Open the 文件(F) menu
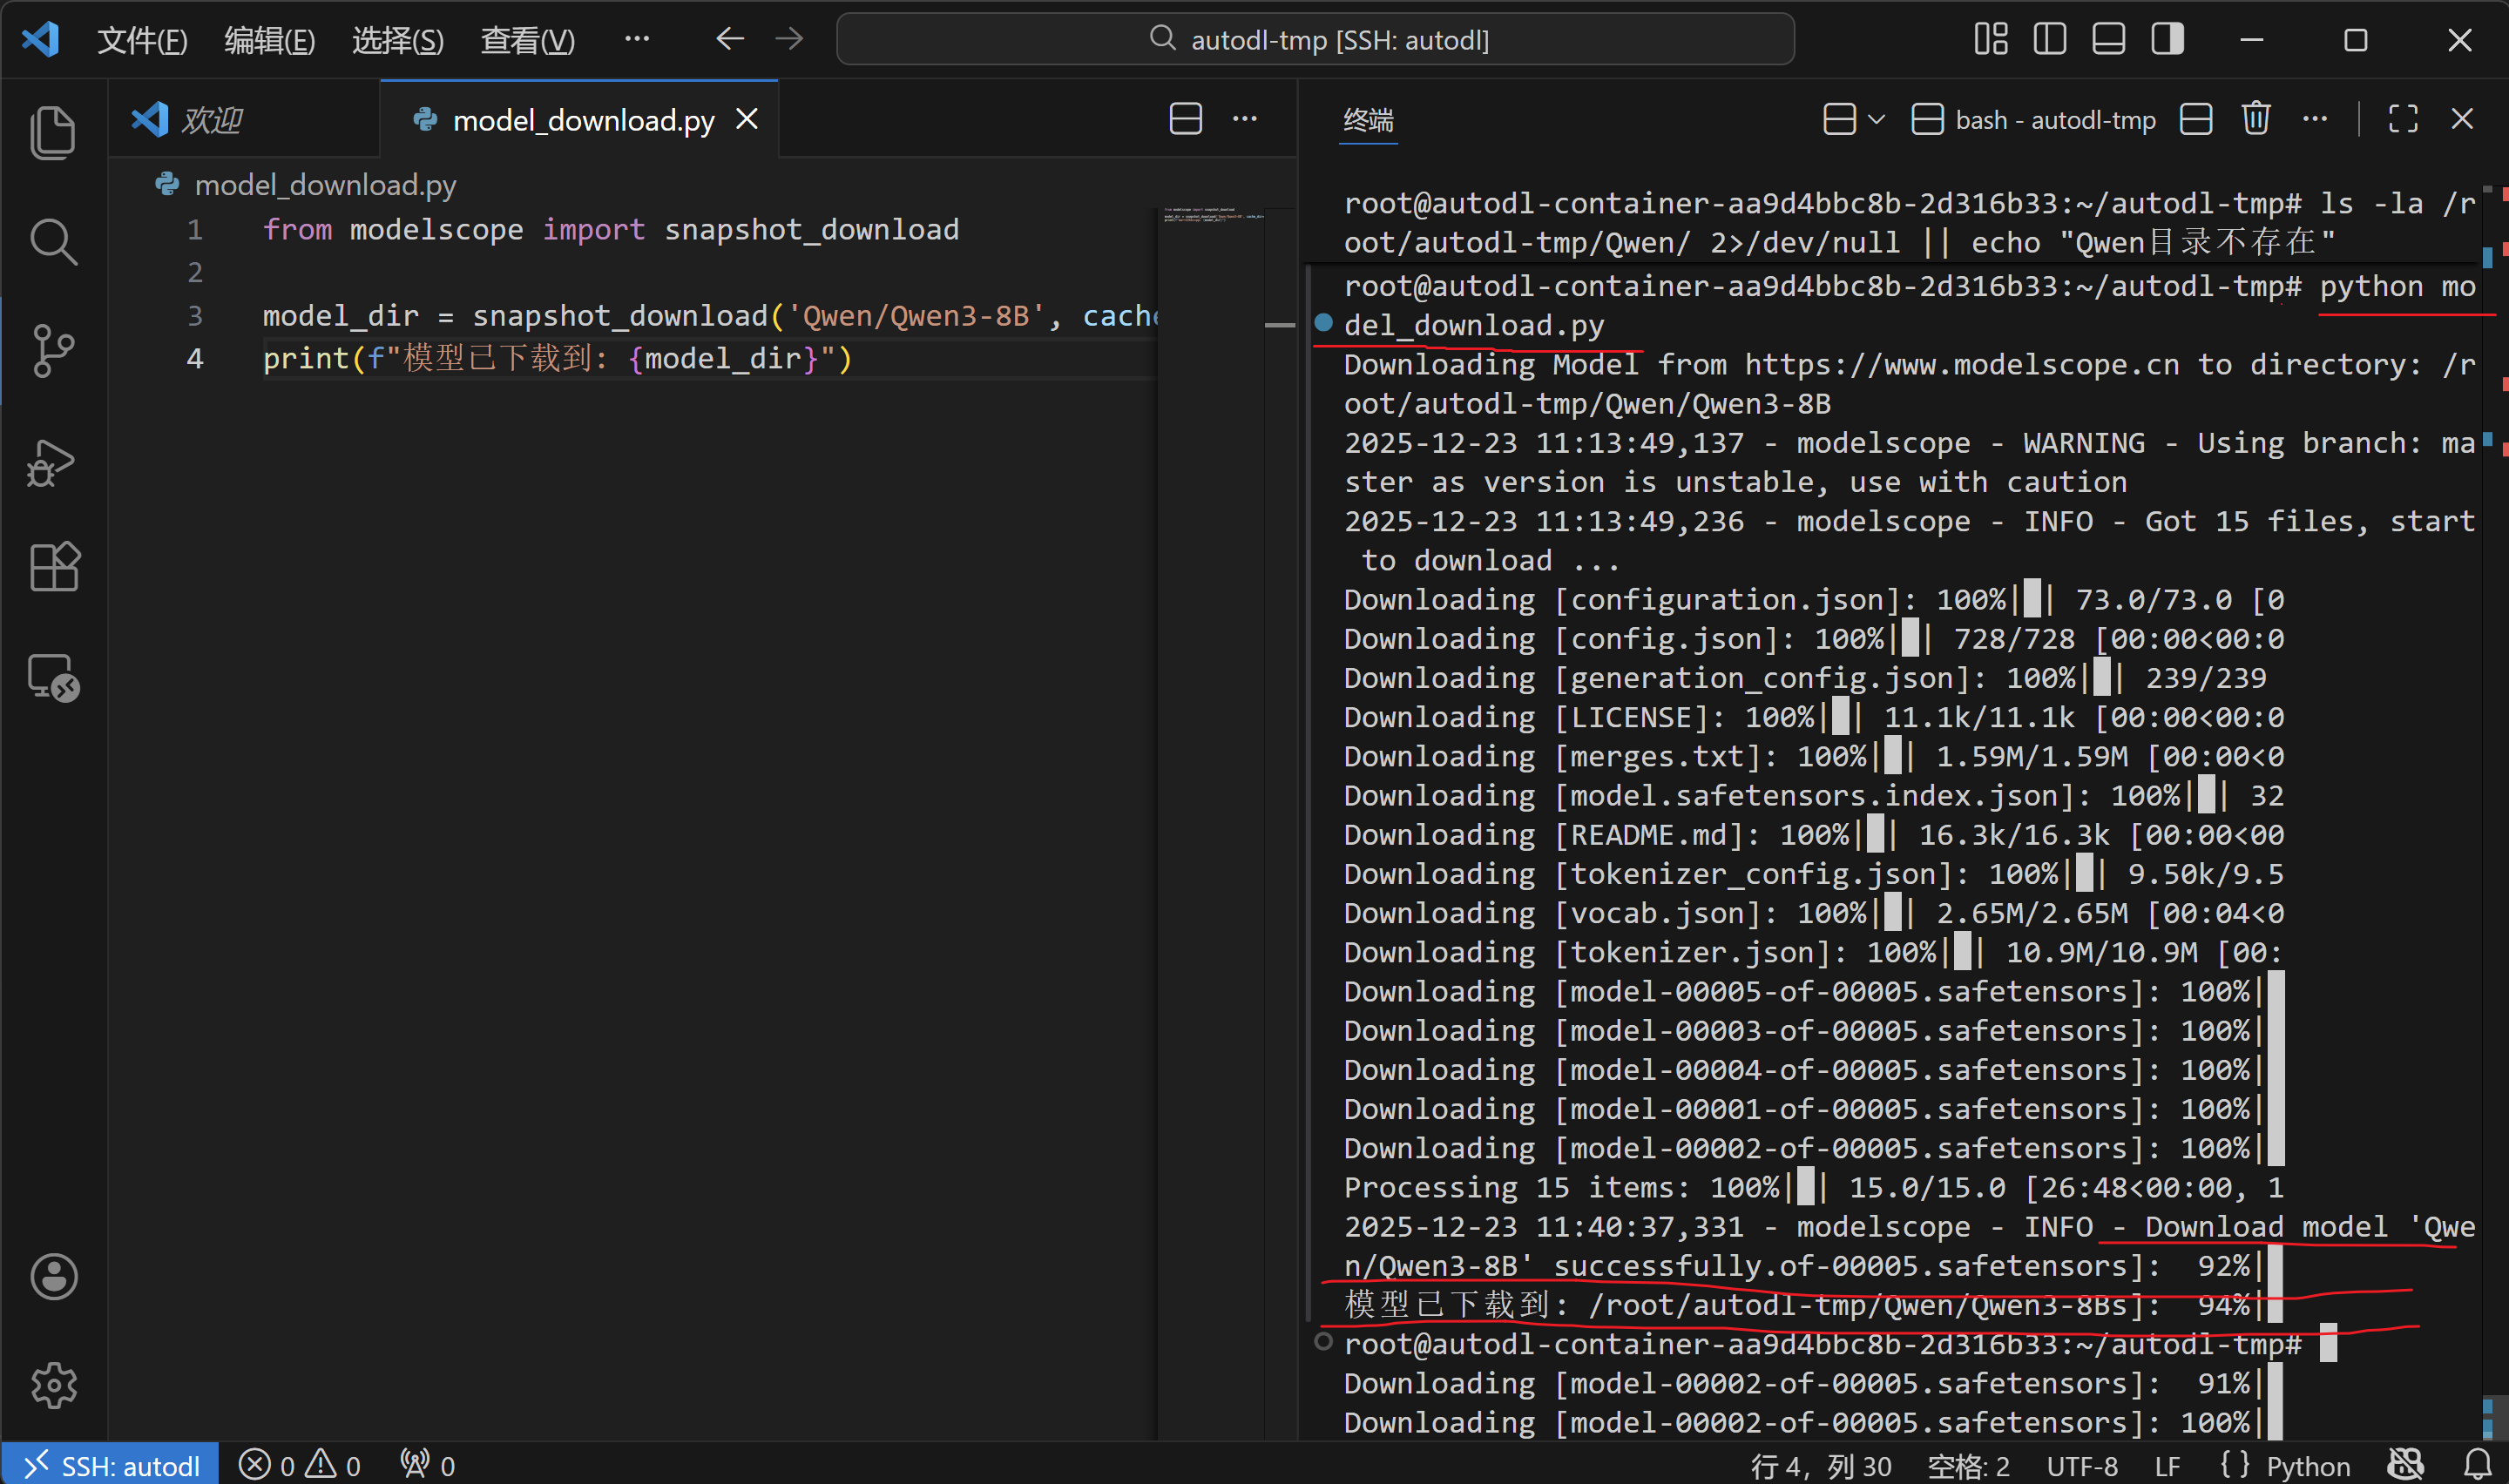This screenshot has width=2509, height=1484. pos(142,40)
